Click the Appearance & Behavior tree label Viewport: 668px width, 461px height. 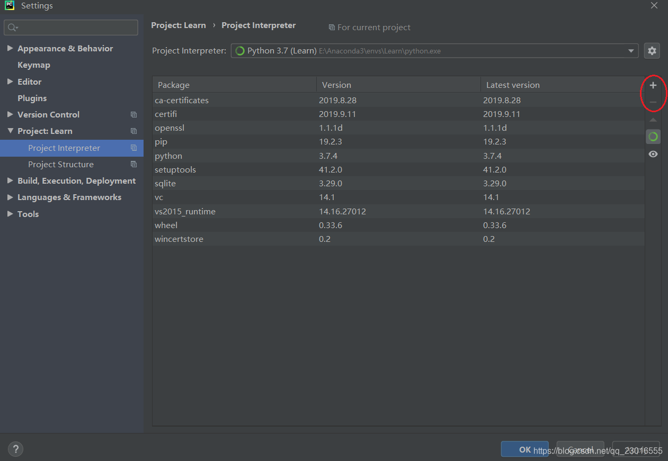pos(65,49)
